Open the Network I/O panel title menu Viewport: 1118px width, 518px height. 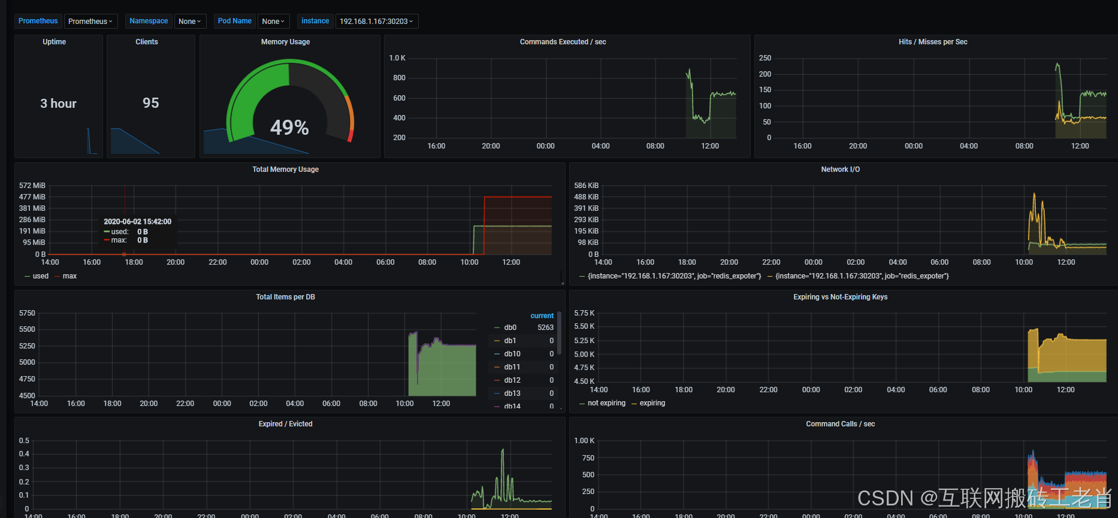pos(840,169)
